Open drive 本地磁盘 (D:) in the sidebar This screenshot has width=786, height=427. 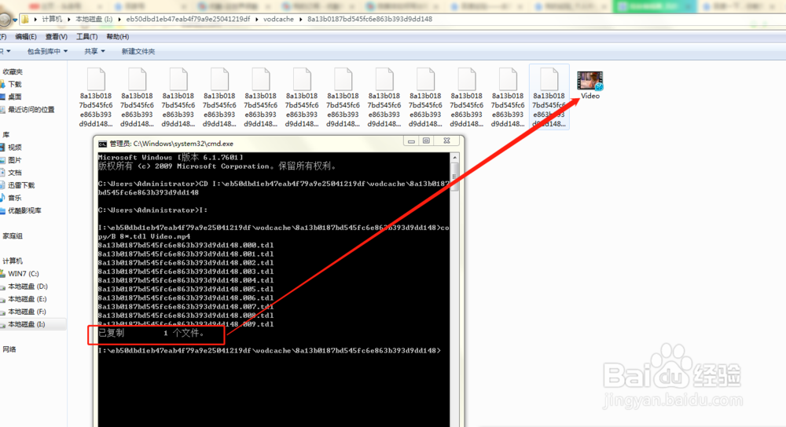click(x=28, y=286)
